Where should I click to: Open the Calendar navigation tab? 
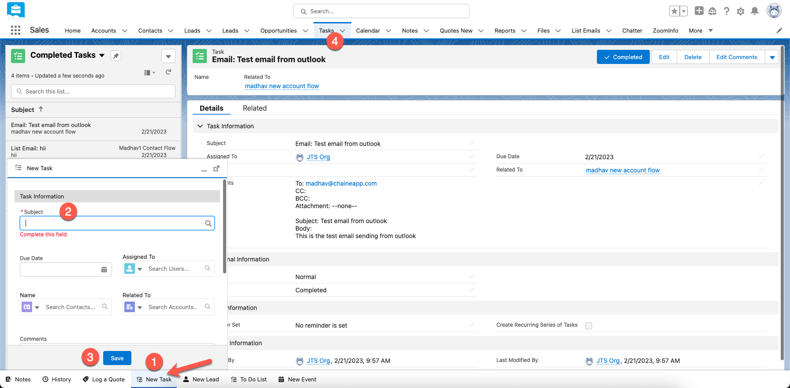pos(368,30)
